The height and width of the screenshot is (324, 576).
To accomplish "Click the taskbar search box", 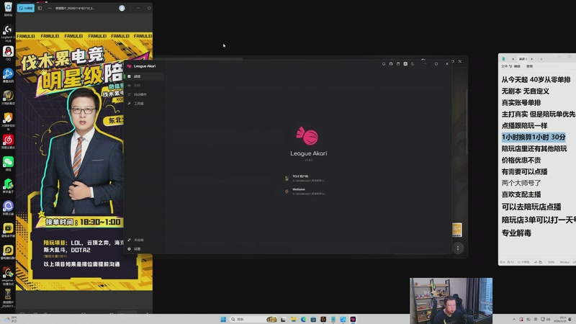I will pyautogui.click(x=253, y=319).
